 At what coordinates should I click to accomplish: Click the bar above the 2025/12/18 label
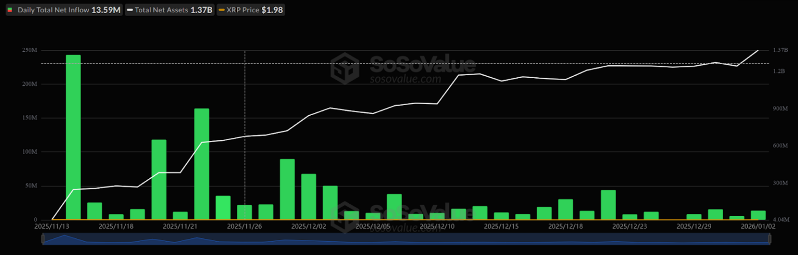click(x=565, y=209)
